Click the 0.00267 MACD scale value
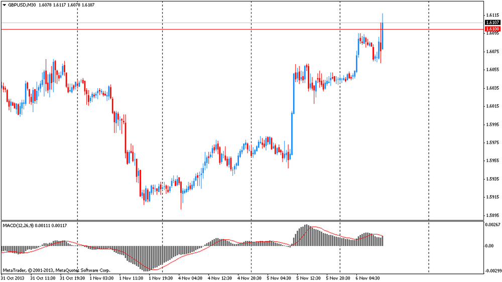502x282 pixels. click(492, 225)
